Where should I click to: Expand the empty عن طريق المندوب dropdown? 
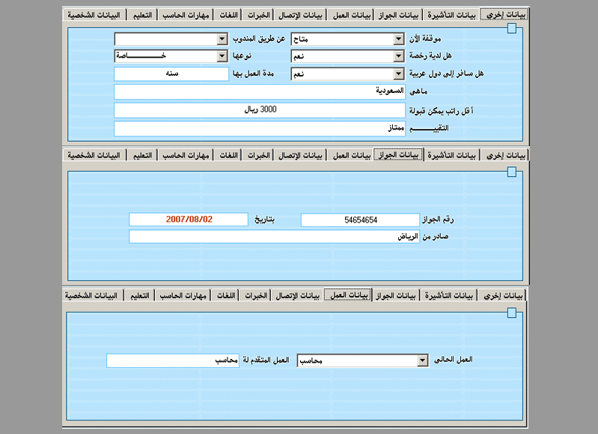(171, 39)
